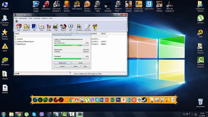This screenshot has height=117, width=208.
Task: Click the Comment toolbar icon
Action: pyautogui.click(x=87, y=27)
